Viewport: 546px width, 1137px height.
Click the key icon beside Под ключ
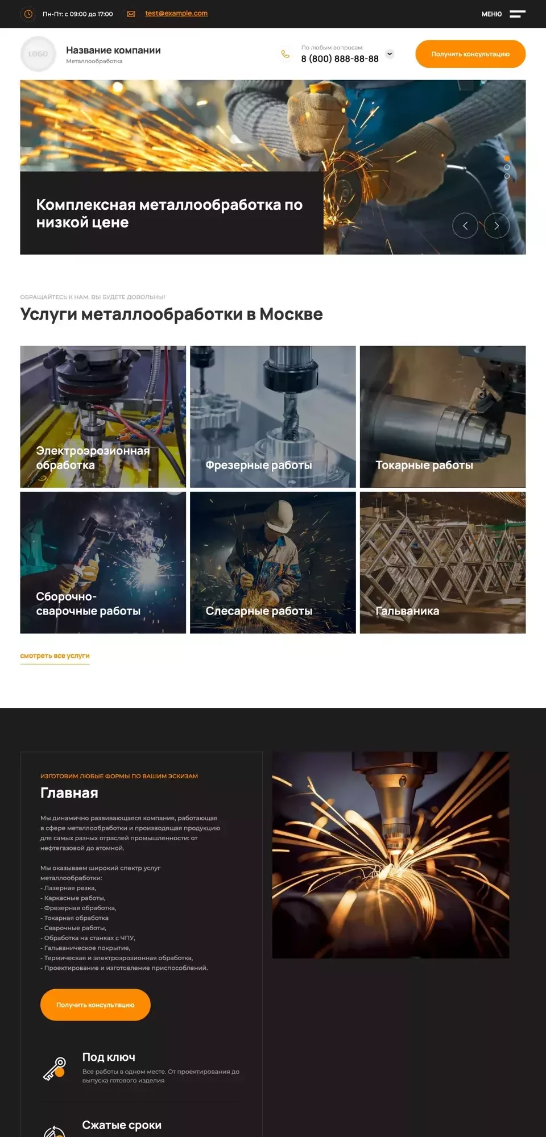(x=55, y=1069)
